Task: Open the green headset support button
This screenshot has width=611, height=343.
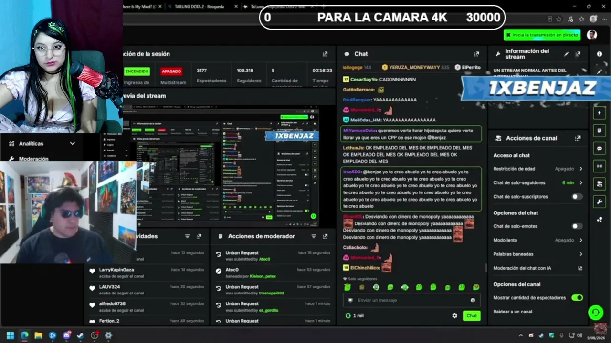Action: [595, 313]
